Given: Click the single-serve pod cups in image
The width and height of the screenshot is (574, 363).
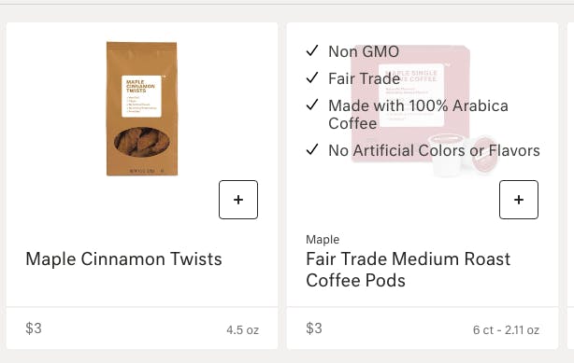Looking at the screenshot, I should tap(463, 155).
